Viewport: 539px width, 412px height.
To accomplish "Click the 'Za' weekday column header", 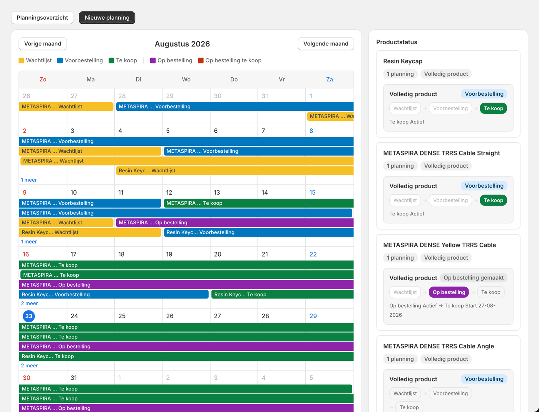I will (330, 80).
